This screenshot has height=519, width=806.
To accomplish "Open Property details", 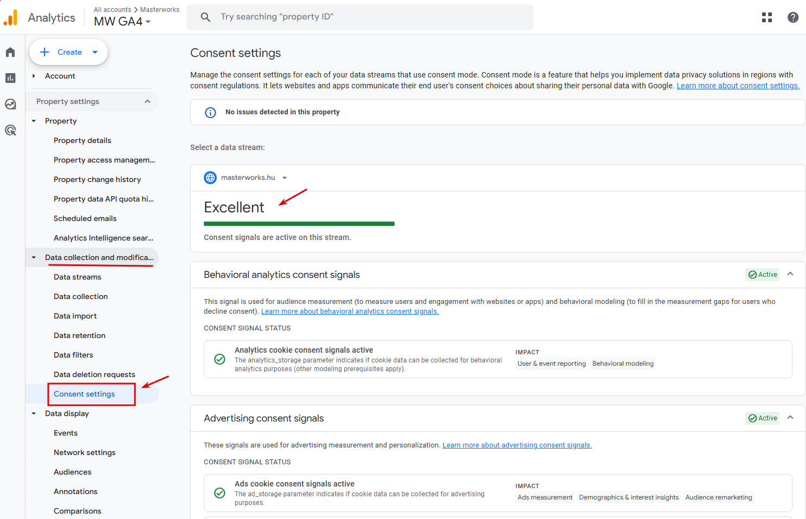I will coord(82,140).
